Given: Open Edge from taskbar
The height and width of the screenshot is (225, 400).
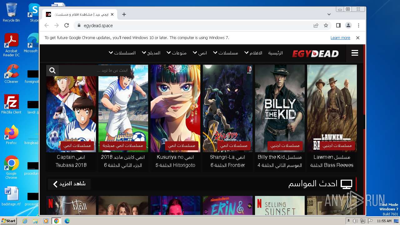Looking at the screenshot, I should 67,221.
